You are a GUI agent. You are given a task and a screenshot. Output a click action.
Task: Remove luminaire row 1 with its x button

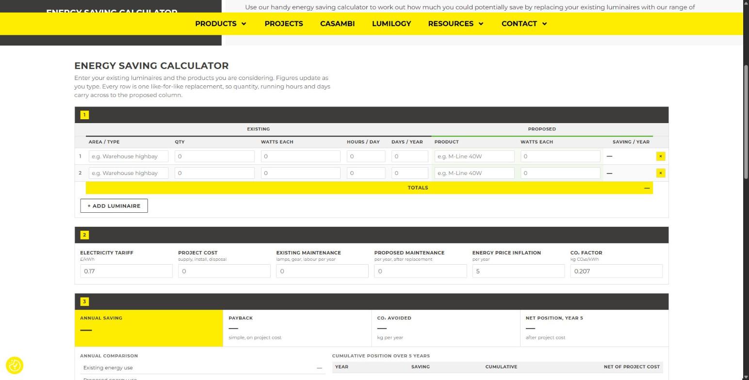(x=660, y=156)
